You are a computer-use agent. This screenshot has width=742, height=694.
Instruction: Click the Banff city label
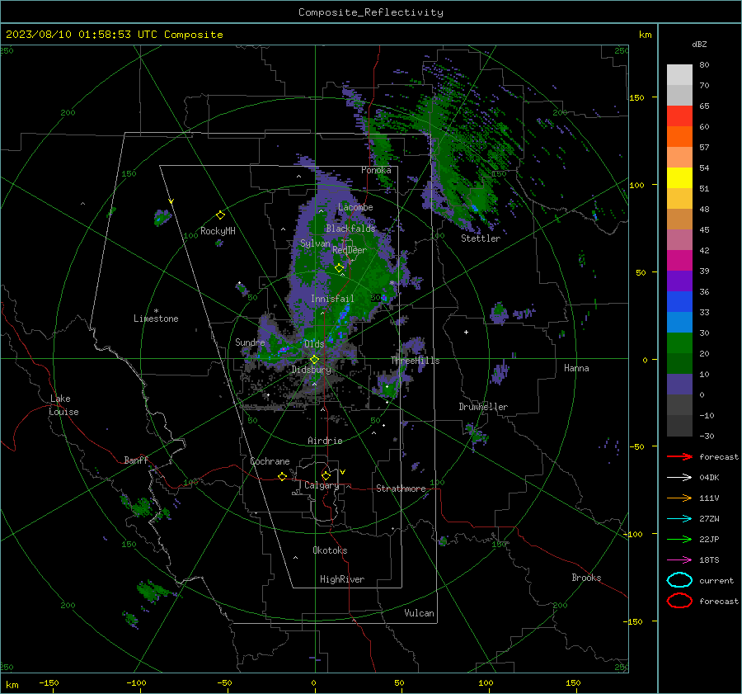[136, 460]
